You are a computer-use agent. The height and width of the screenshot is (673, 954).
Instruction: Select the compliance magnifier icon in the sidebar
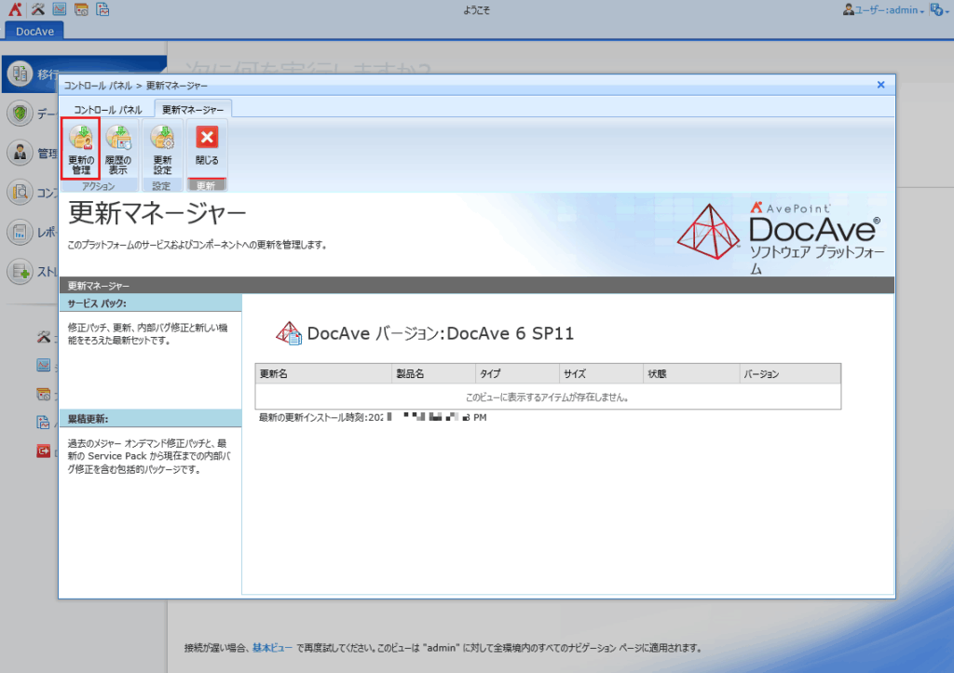coord(20,192)
